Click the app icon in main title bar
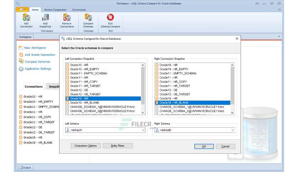Viewport: 298px width, 172px height. pos(18,4)
